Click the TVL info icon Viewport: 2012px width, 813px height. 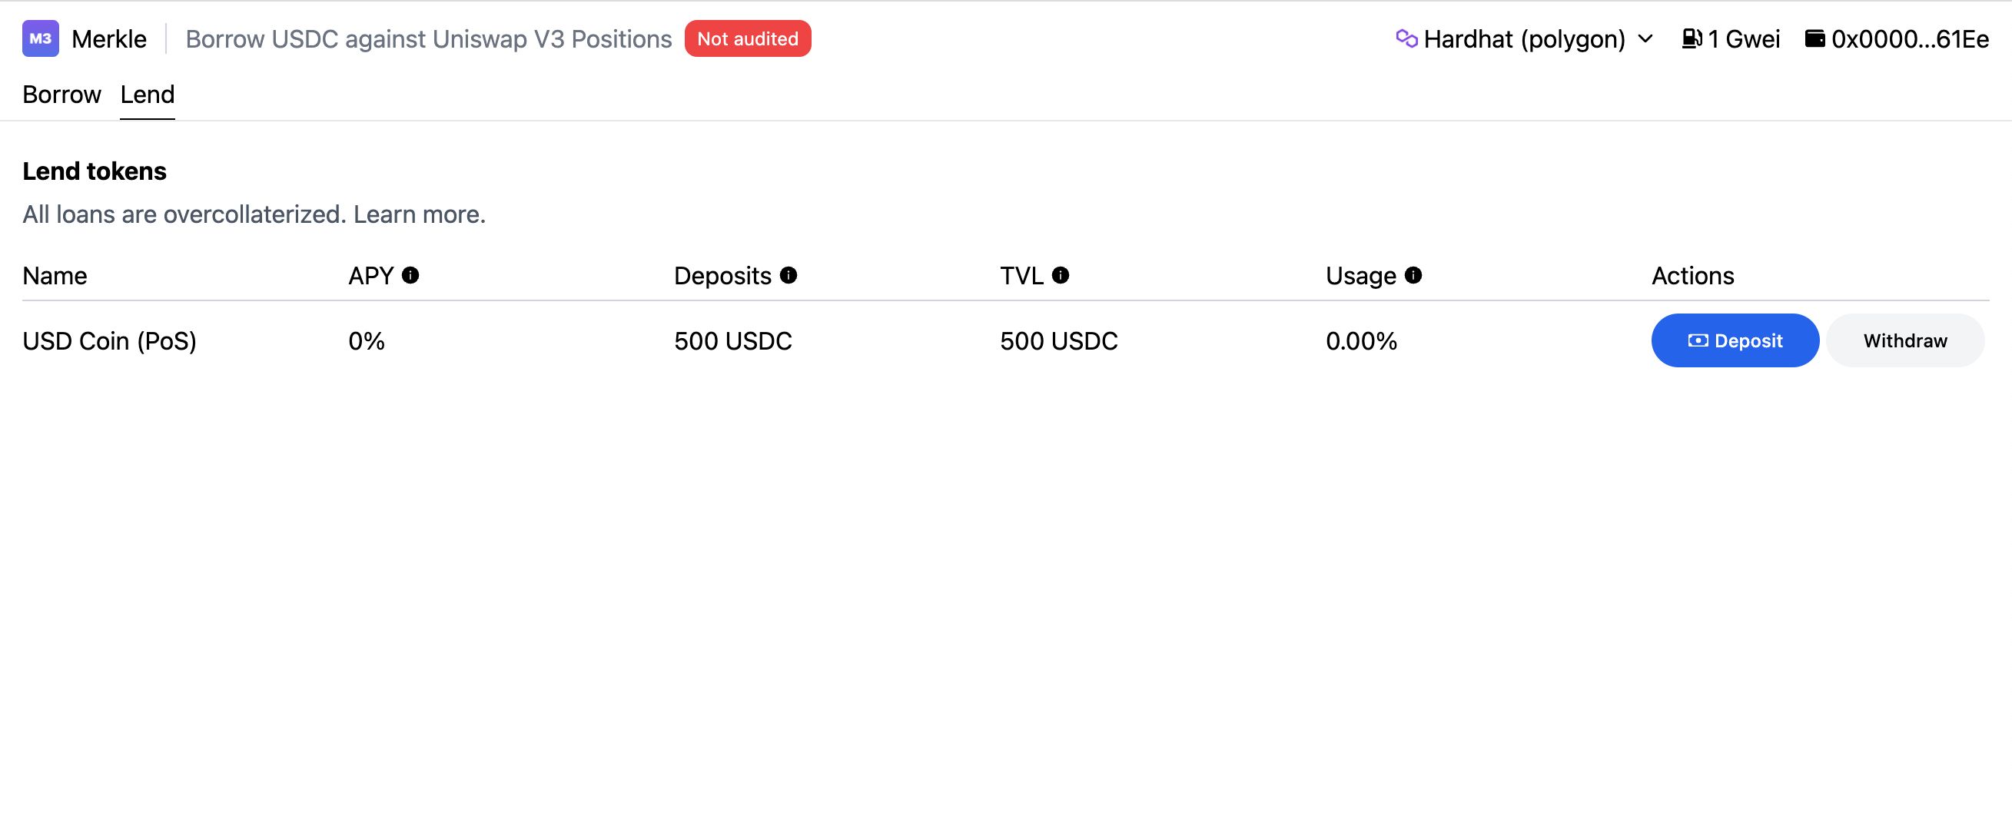pyautogui.click(x=1060, y=275)
